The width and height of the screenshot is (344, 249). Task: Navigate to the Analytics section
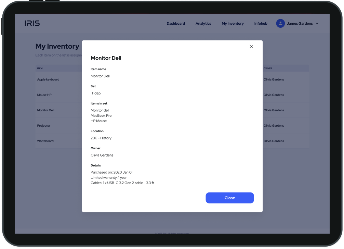coord(203,23)
